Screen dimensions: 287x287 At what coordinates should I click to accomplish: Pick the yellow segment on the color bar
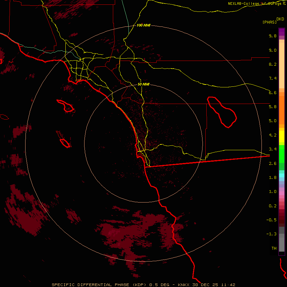click(x=282, y=136)
